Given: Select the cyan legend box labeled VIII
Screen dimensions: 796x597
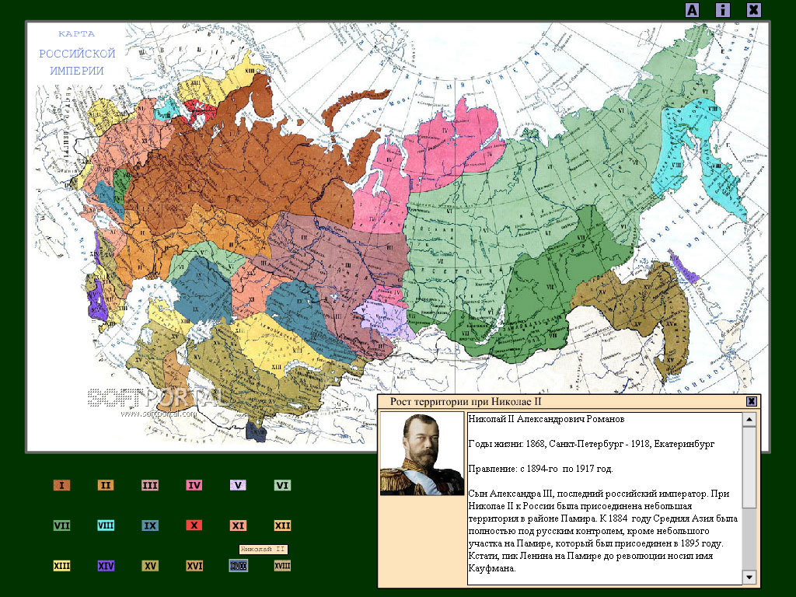Looking at the screenshot, I should pyautogui.click(x=106, y=525).
